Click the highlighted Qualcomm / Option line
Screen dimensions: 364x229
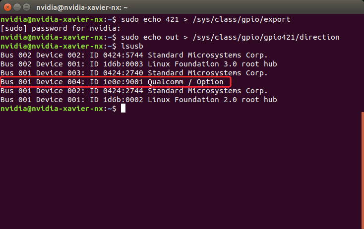(x=116, y=82)
